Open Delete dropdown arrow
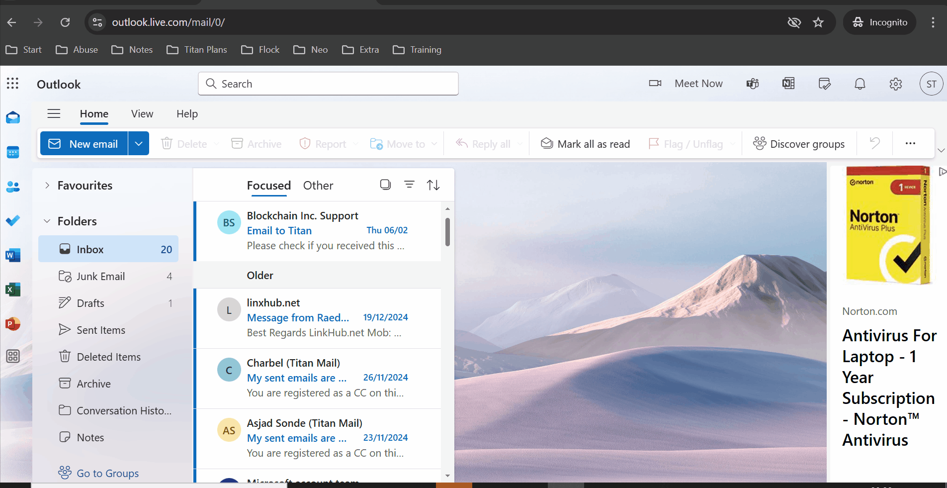Viewport: 947px width, 488px height. (x=216, y=144)
